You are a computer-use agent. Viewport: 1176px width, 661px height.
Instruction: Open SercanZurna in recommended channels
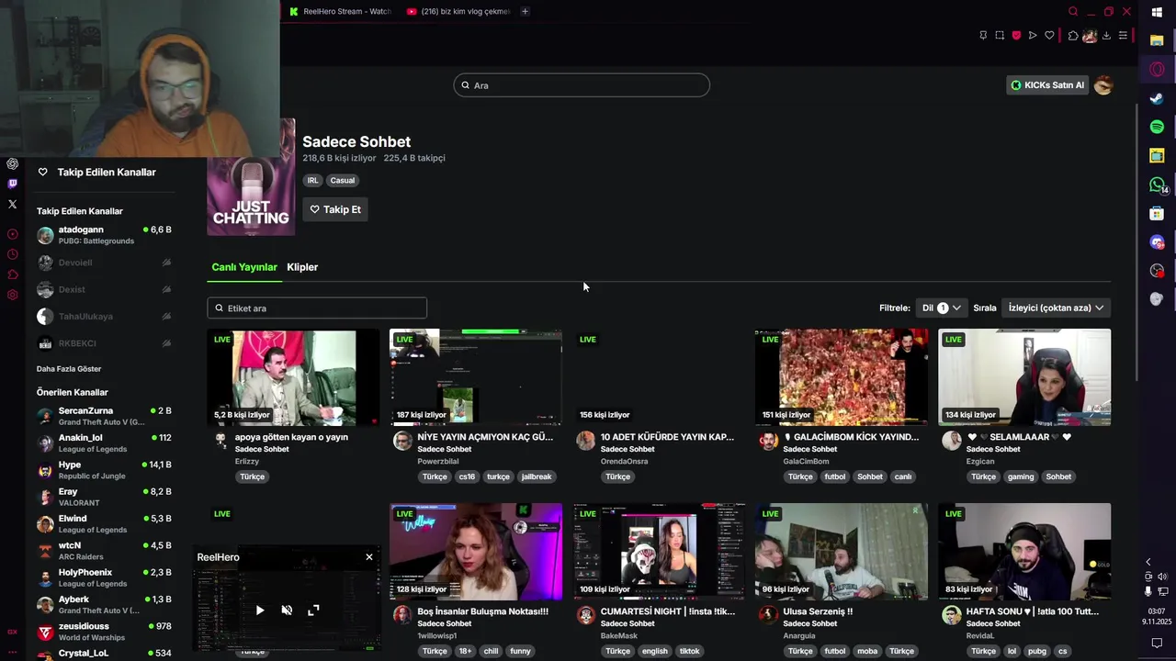[104, 416]
